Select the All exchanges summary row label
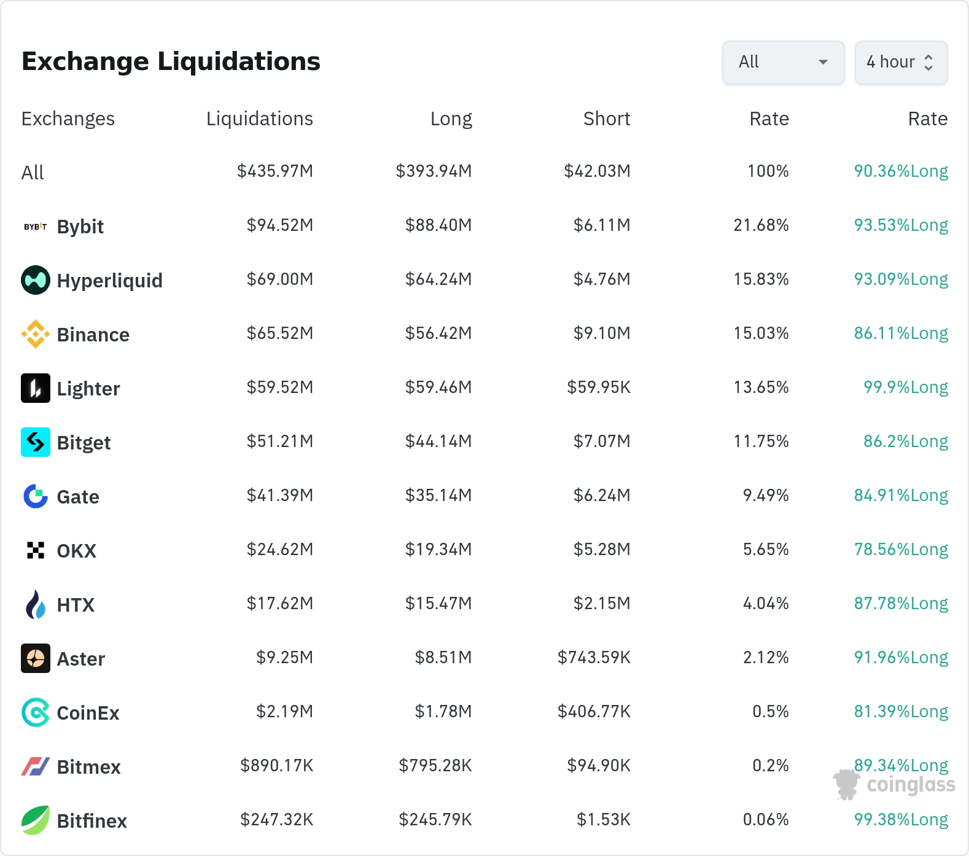 tap(33, 173)
